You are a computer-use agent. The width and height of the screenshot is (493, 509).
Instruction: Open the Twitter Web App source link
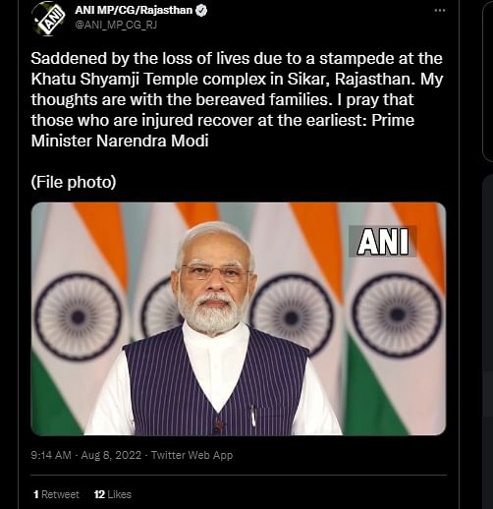pyautogui.click(x=192, y=455)
